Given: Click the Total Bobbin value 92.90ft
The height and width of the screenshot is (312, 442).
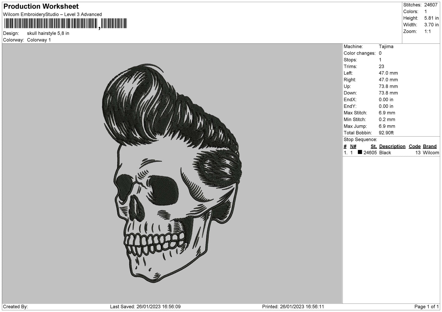Looking at the screenshot, I should [x=386, y=133].
